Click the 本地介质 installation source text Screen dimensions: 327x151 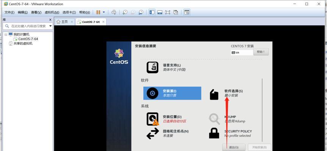point(170,96)
